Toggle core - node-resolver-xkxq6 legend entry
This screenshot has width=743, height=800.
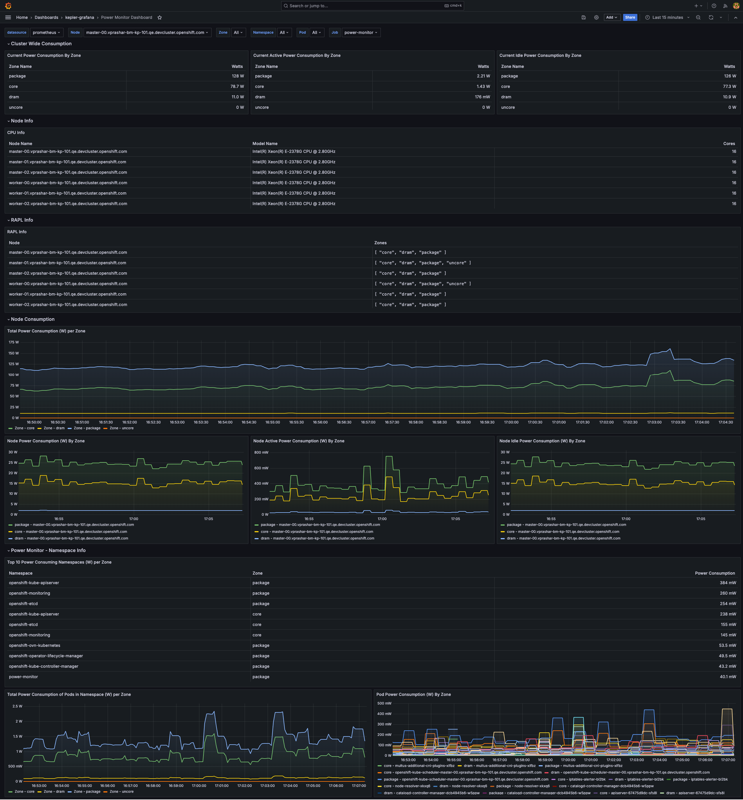tap(407, 786)
